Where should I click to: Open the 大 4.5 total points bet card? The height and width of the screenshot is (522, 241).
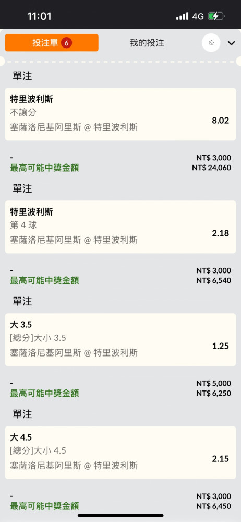[x=121, y=453]
